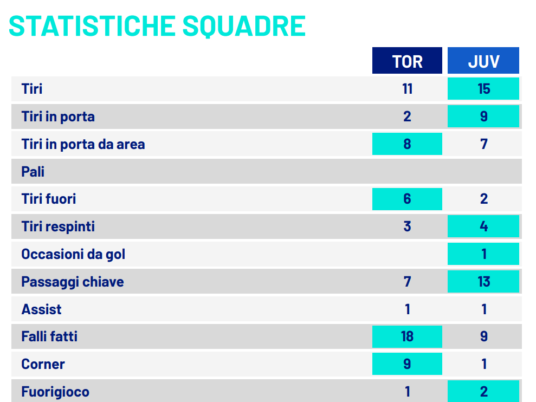The image size is (536, 402).
Task: Click the Tiri in porta da area label
Action: (x=83, y=144)
